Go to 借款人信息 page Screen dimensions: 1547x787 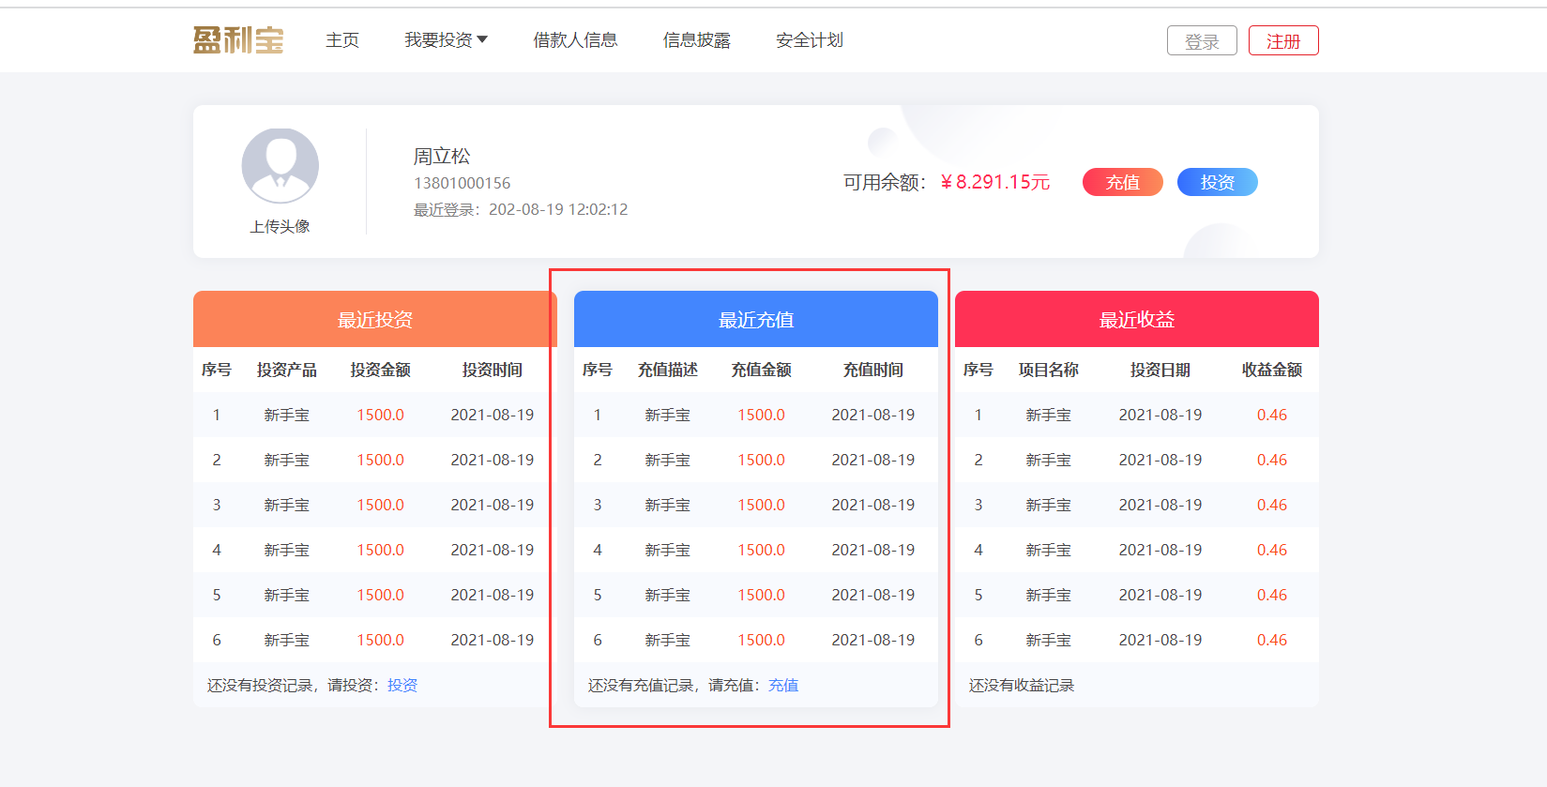pyautogui.click(x=575, y=40)
